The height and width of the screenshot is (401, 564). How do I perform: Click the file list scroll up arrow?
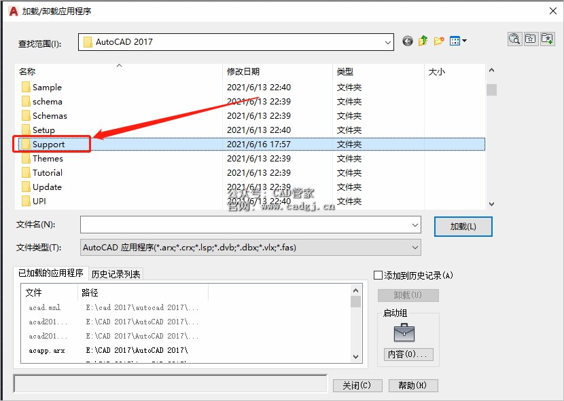(x=491, y=71)
